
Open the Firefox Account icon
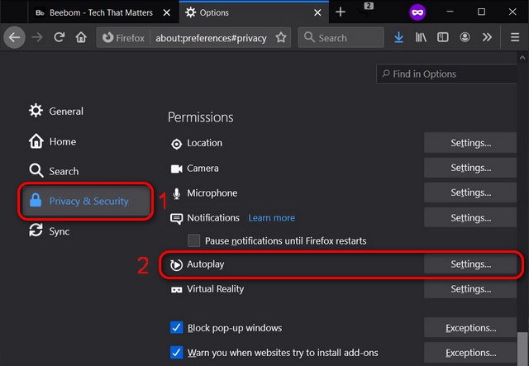tap(465, 37)
